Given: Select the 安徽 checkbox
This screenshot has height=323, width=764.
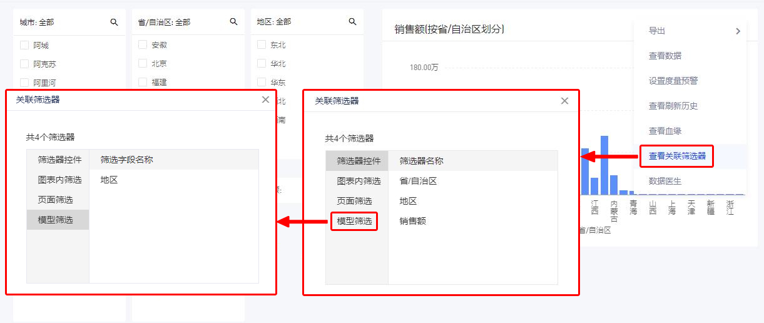Looking at the screenshot, I should pos(143,45).
